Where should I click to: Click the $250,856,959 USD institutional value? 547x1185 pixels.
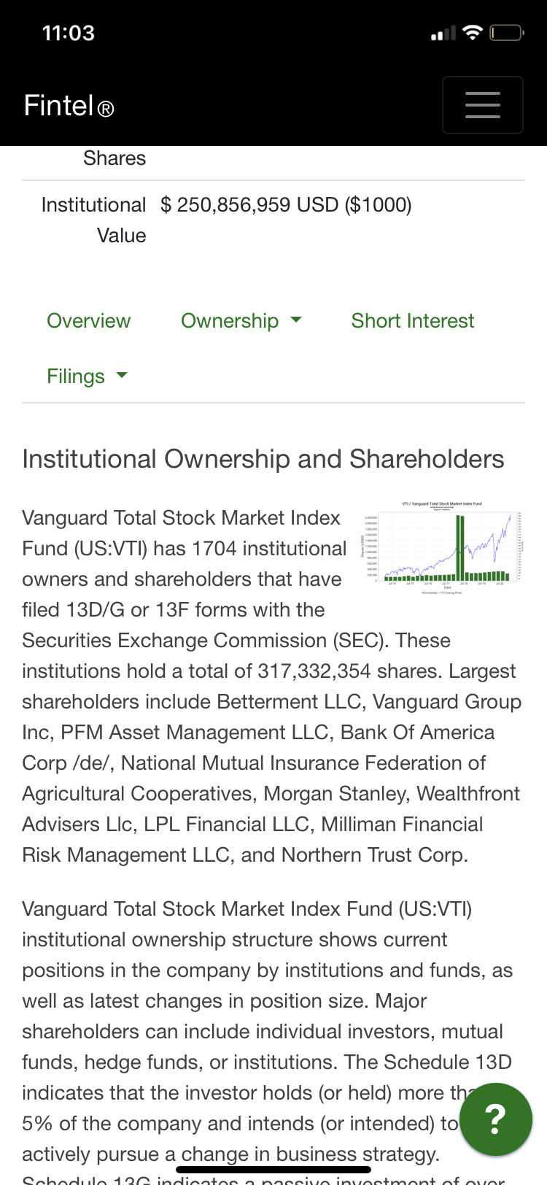coord(286,205)
